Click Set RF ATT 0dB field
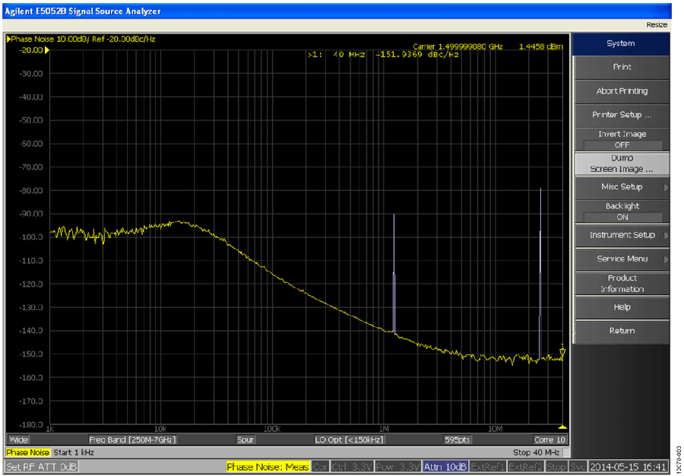Screen dimensions: 684x476 (x=42, y=467)
